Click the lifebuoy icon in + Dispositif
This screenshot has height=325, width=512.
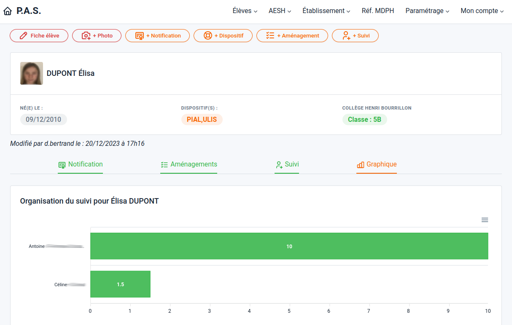pos(207,36)
